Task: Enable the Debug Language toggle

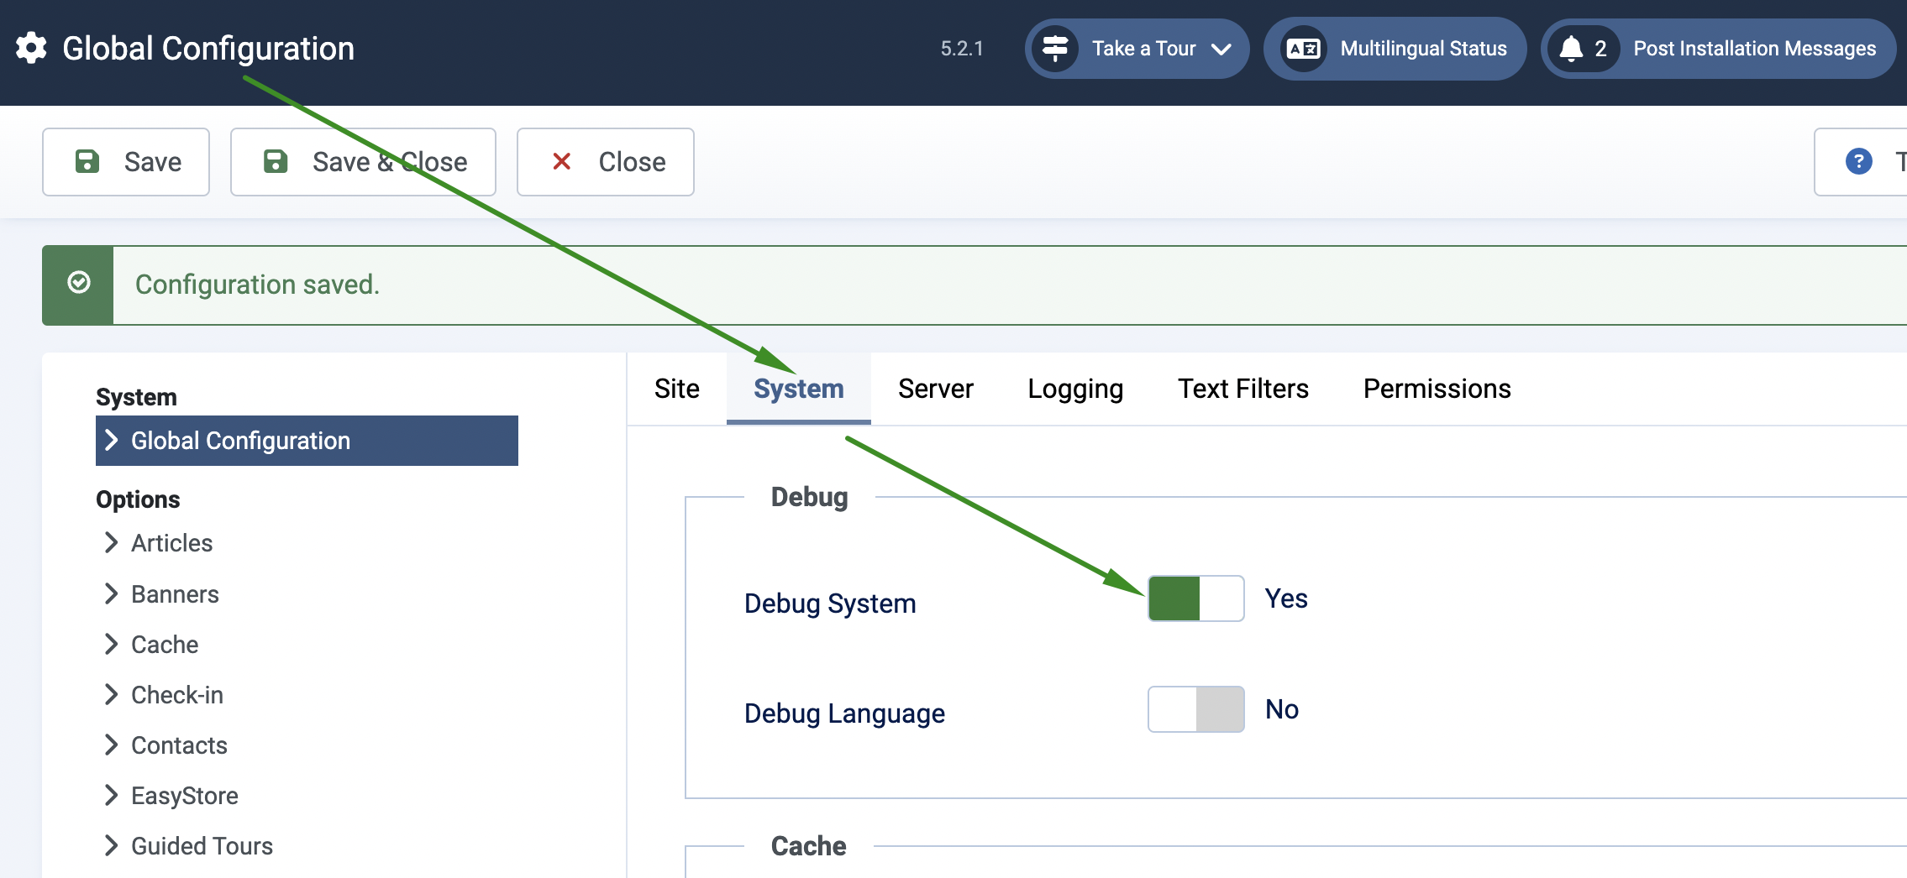Action: tap(1195, 709)
